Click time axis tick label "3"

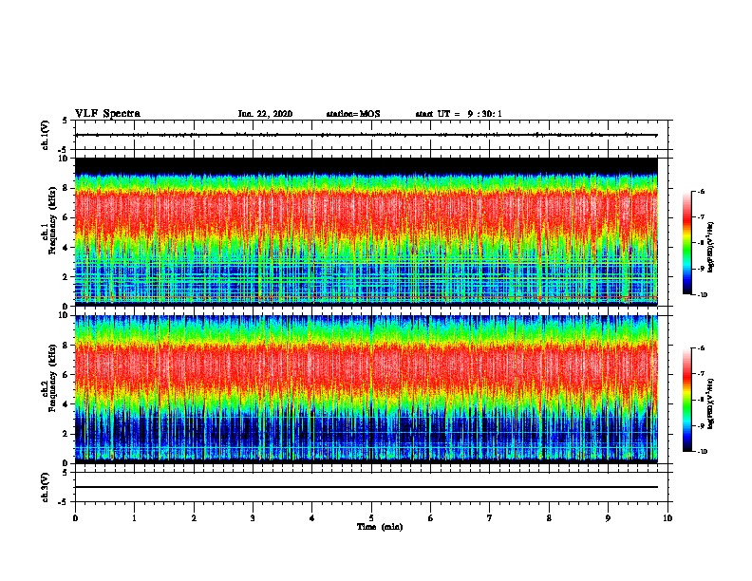(253, 518)
